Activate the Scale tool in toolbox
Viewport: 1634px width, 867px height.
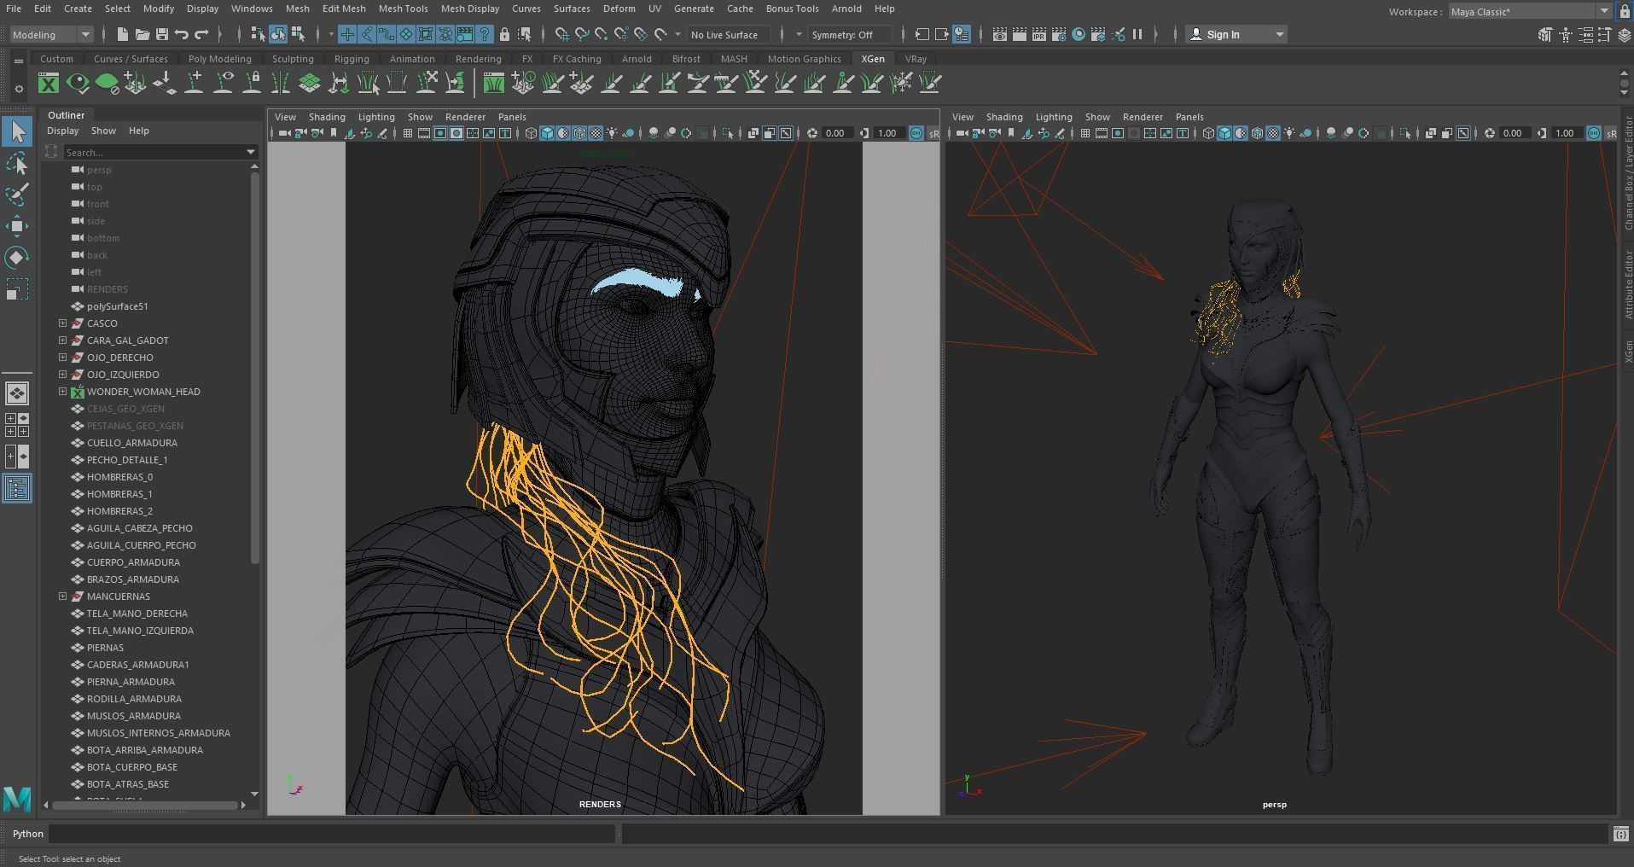(x=17, y=289)
